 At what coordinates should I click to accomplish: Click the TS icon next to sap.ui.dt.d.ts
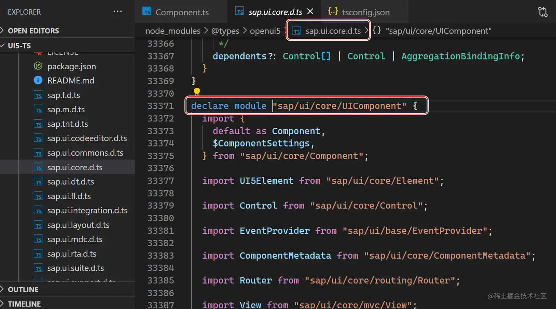tap(38, 182)
